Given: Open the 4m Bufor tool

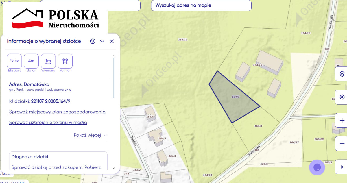Looking at the screenshot, I should click(31, 61).
